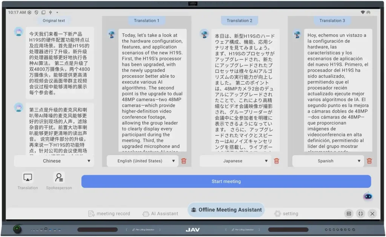
Task: Select the Translation 1 header
Action: [147, 21]
